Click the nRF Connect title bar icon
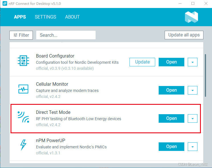 (x=5, y=3)
